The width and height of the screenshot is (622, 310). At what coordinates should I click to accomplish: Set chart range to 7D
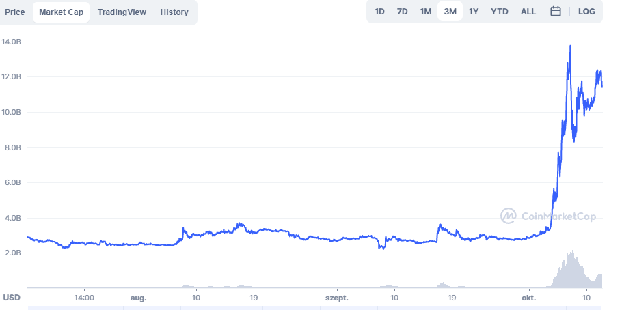click(x=402, y=12)
